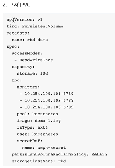
Task: Click monitor address 10.254.100.103:6789
Action: [49, 107]
